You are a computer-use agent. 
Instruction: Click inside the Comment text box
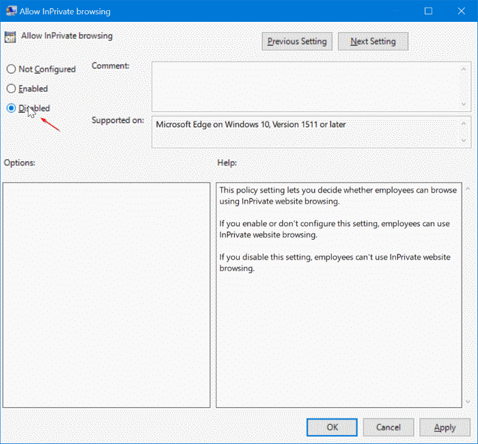pos(304,86)
